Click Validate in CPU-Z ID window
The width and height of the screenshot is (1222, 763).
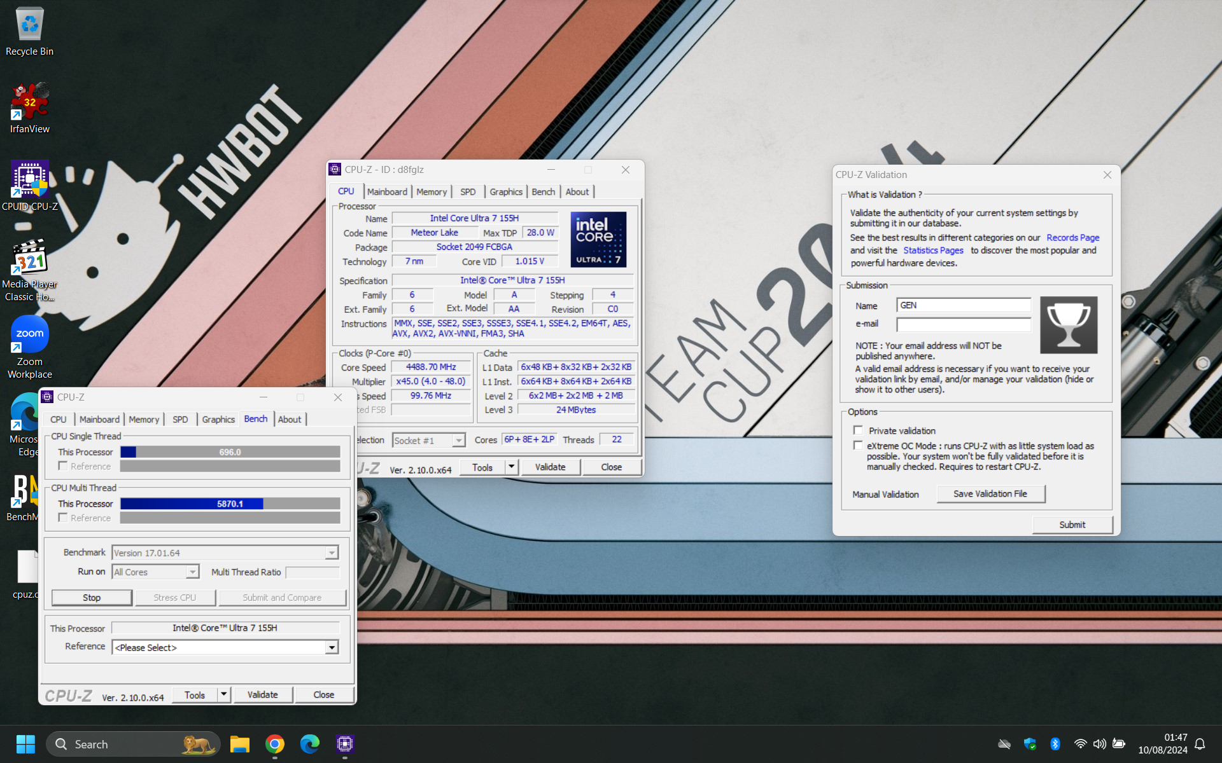(x=550, y=467)
